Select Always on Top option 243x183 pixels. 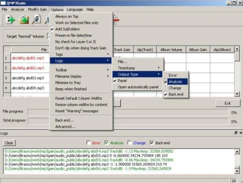(x=81, y=16)
